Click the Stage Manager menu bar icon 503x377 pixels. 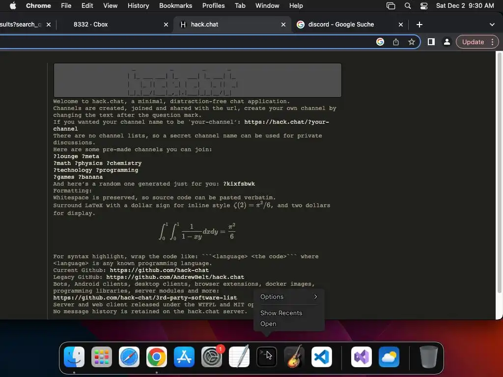(x=391, y=6)
